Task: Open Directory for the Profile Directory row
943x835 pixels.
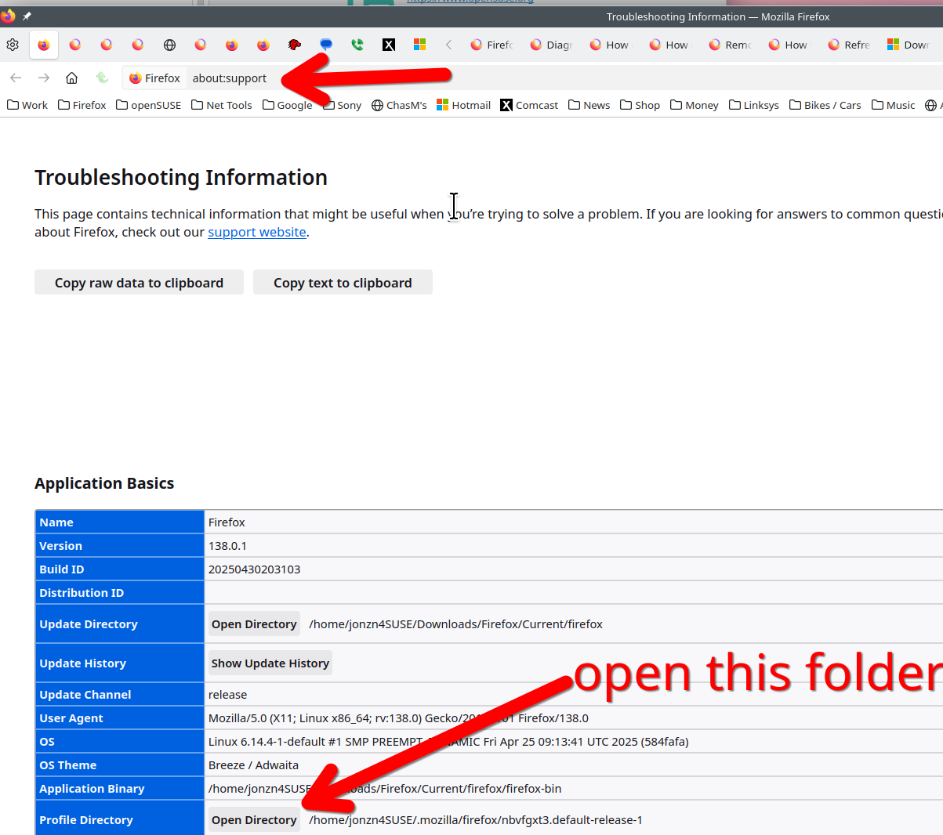Action: click(254, 820)
